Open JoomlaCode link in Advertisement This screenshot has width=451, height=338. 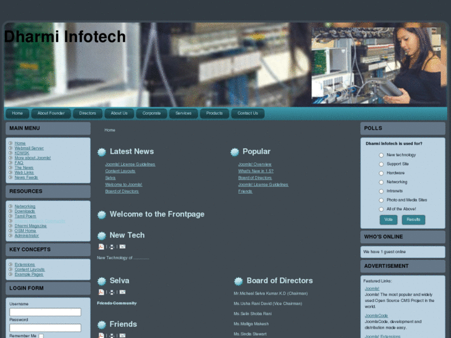coord(376,316)
